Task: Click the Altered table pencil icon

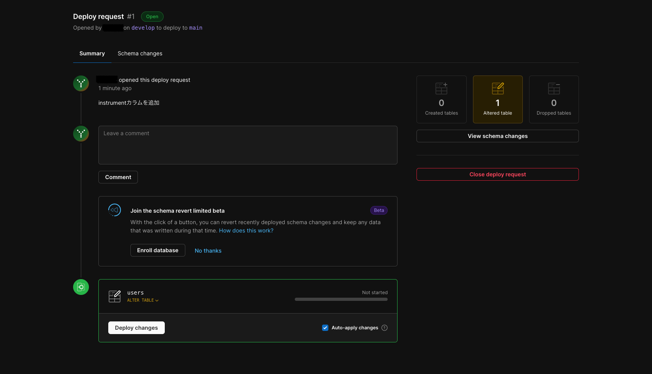Action: [x=497, y=89]
